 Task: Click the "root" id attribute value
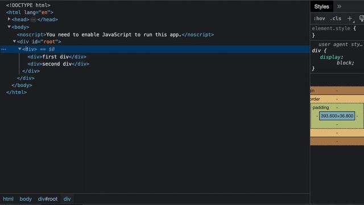(49, 42)
